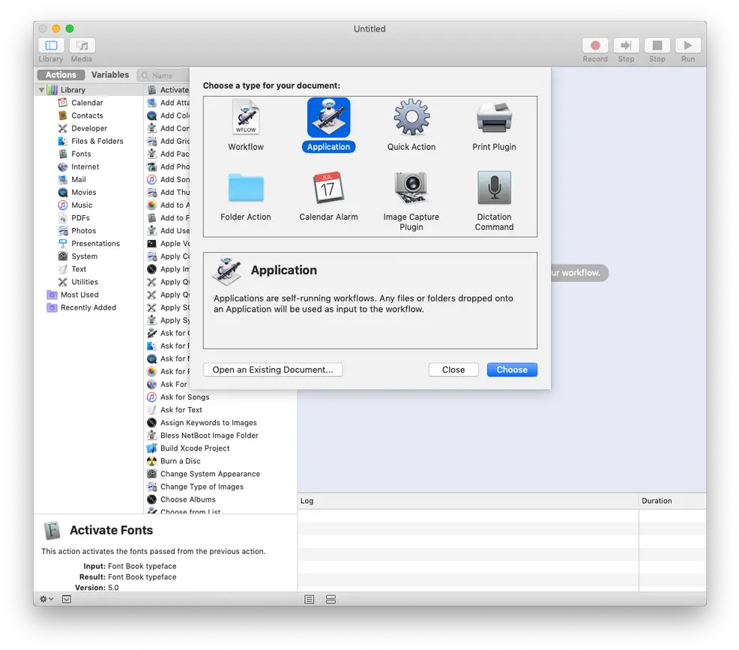Select the Folder Action folder icon
Viewport: 739px width, 650px height.
[246, 187]
